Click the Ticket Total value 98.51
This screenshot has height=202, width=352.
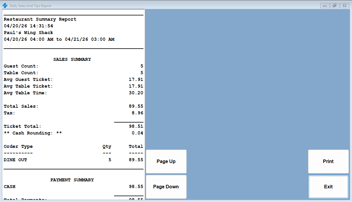click(x=136, y=126)
